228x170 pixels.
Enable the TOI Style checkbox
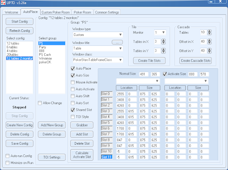[73, 117]
